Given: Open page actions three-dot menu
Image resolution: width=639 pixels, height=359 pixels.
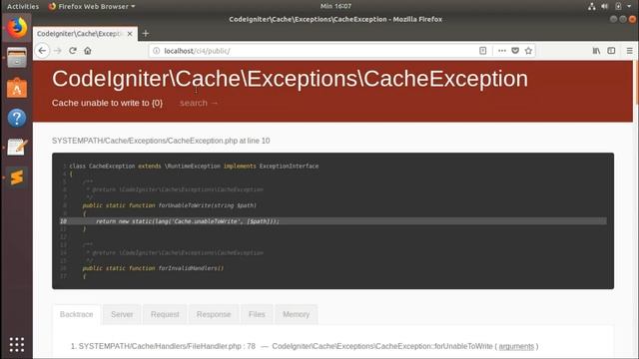Looking at the screenshot, I should point(502,51).
